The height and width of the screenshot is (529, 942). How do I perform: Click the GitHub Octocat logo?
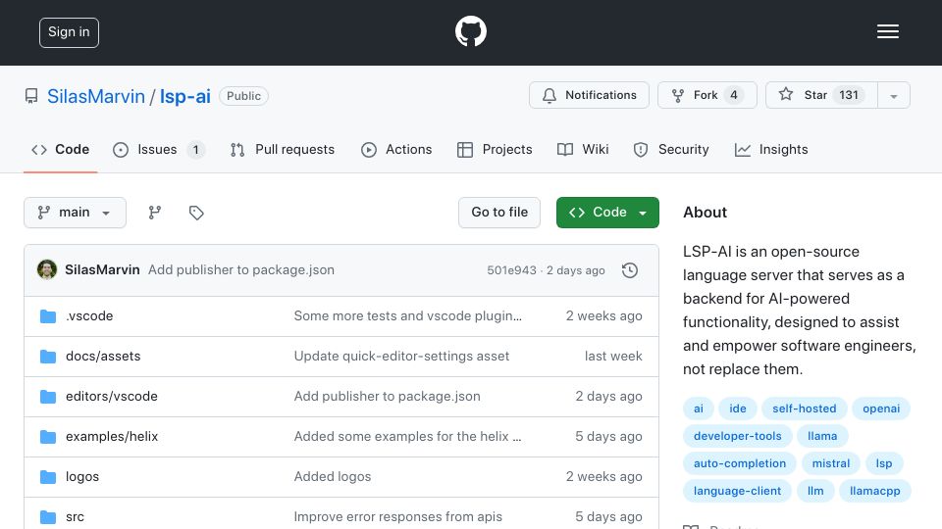pos(470,31)
